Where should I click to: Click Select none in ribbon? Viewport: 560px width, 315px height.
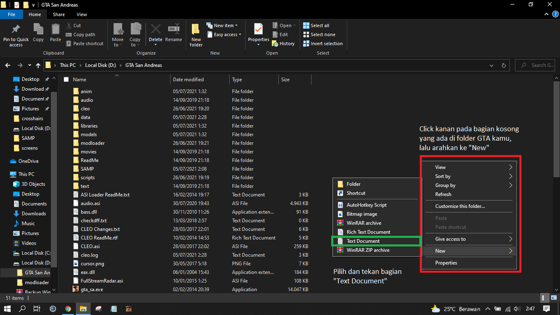click(x=319, y=35)
